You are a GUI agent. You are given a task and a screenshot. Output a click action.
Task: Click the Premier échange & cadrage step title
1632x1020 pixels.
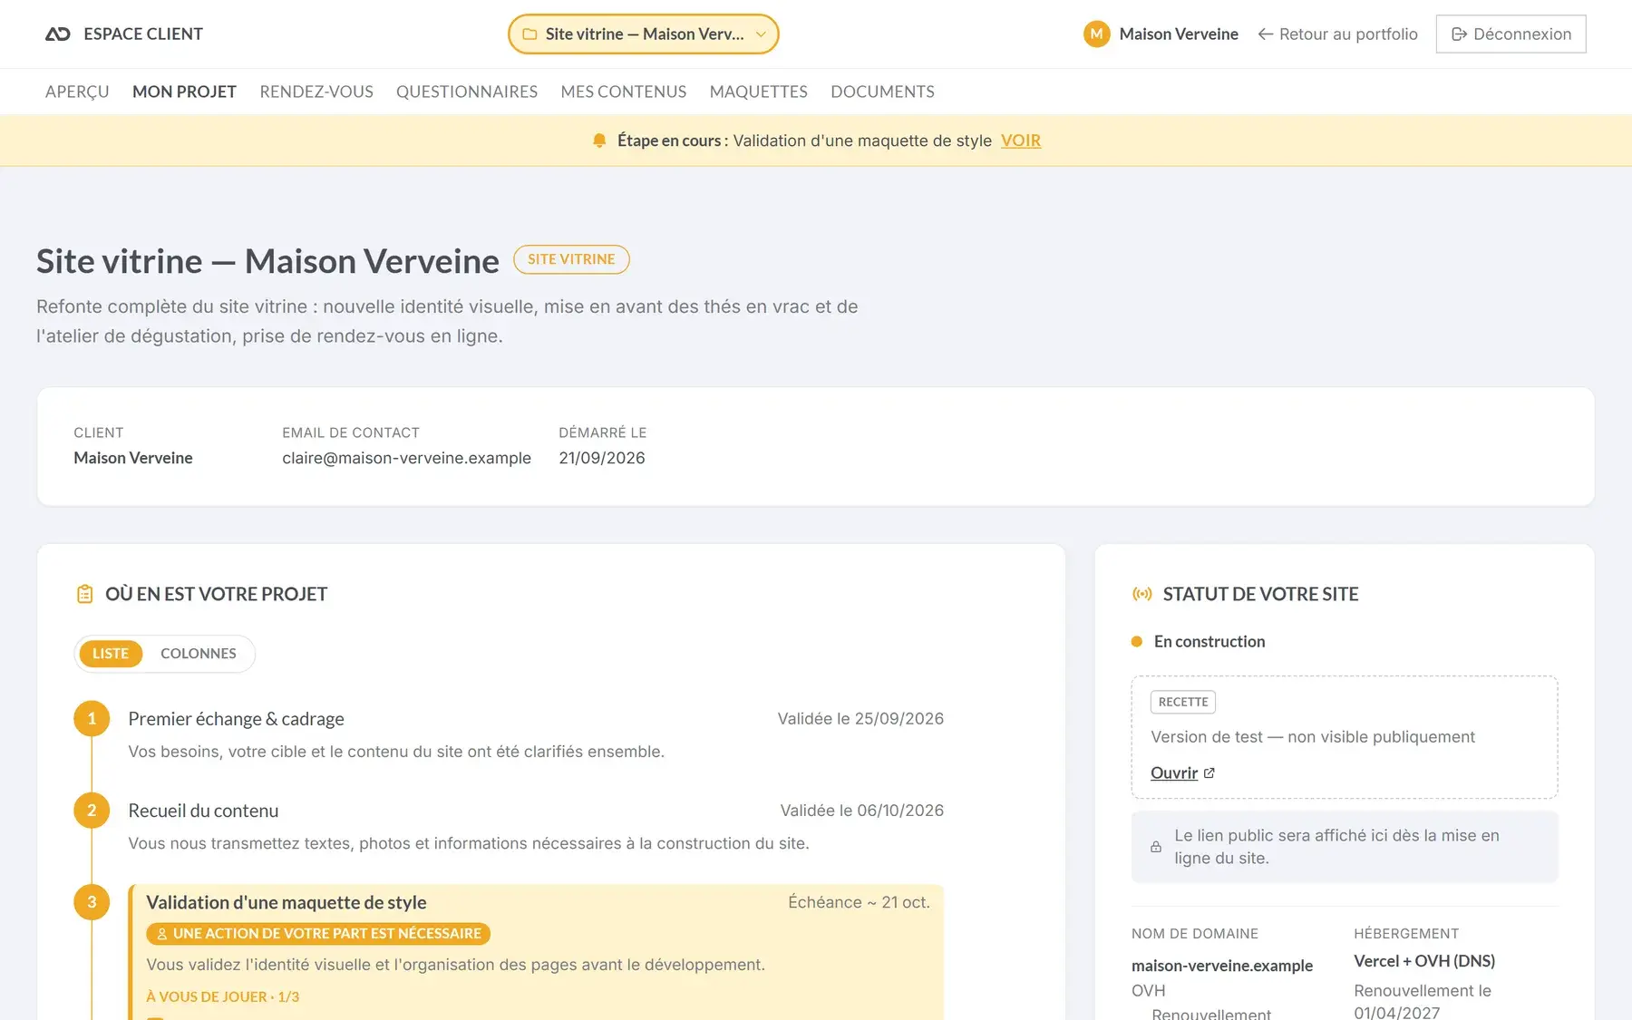(236, 719)
